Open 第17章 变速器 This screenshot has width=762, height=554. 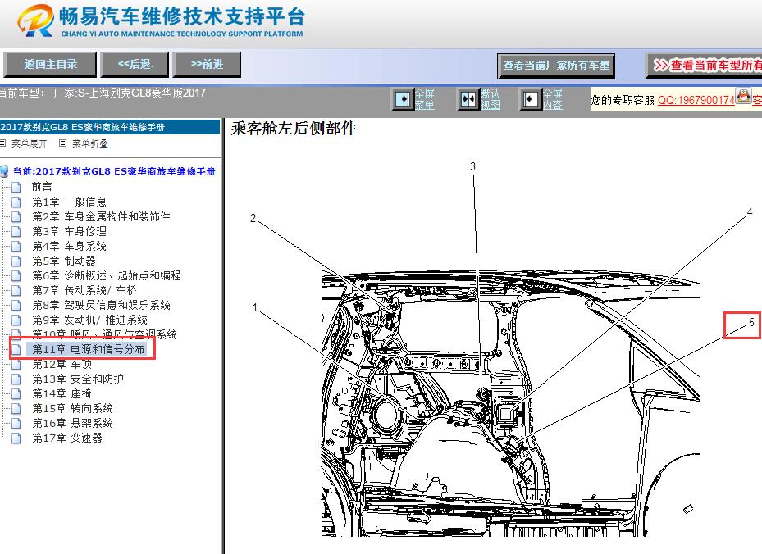[x=67, y=438]
